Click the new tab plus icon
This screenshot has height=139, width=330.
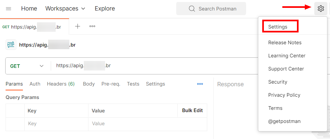78,26
